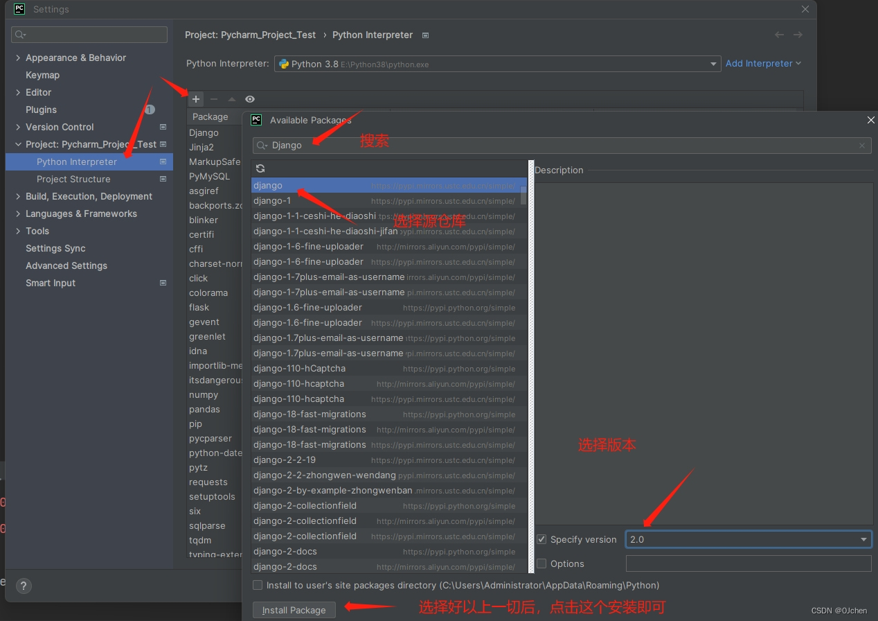Enable the Options checkbox
This screenshot has width=878, height=621.
pos(541,563)
